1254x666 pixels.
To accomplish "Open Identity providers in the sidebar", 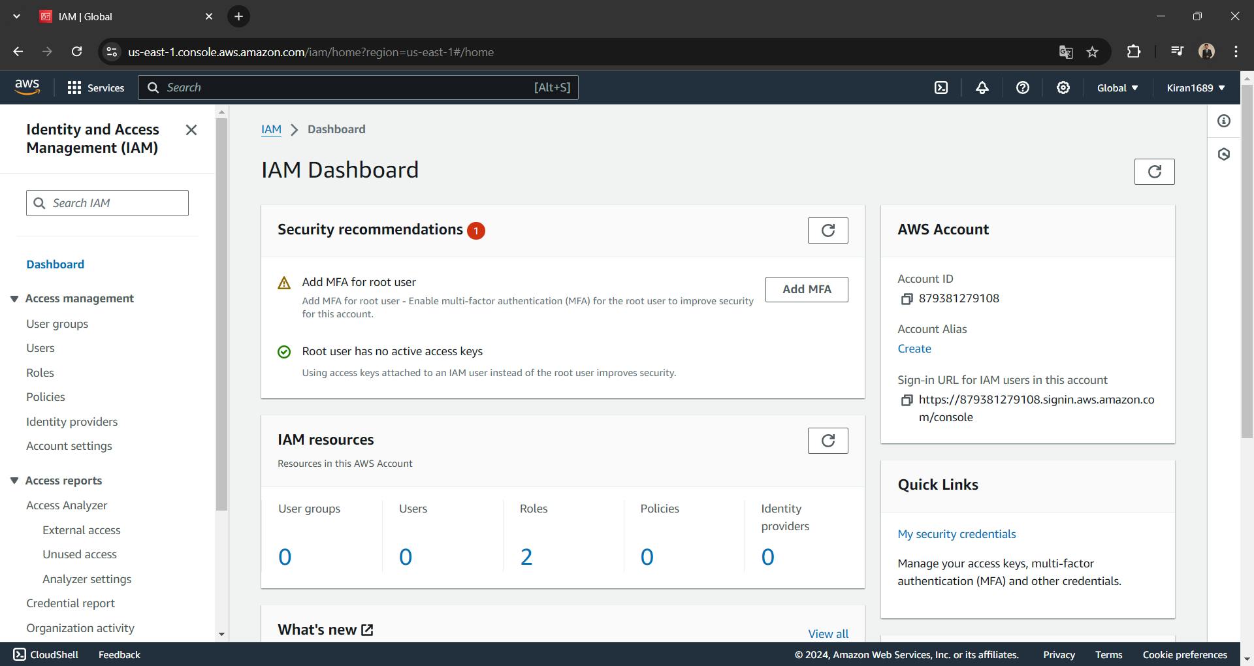I will 72,422.
